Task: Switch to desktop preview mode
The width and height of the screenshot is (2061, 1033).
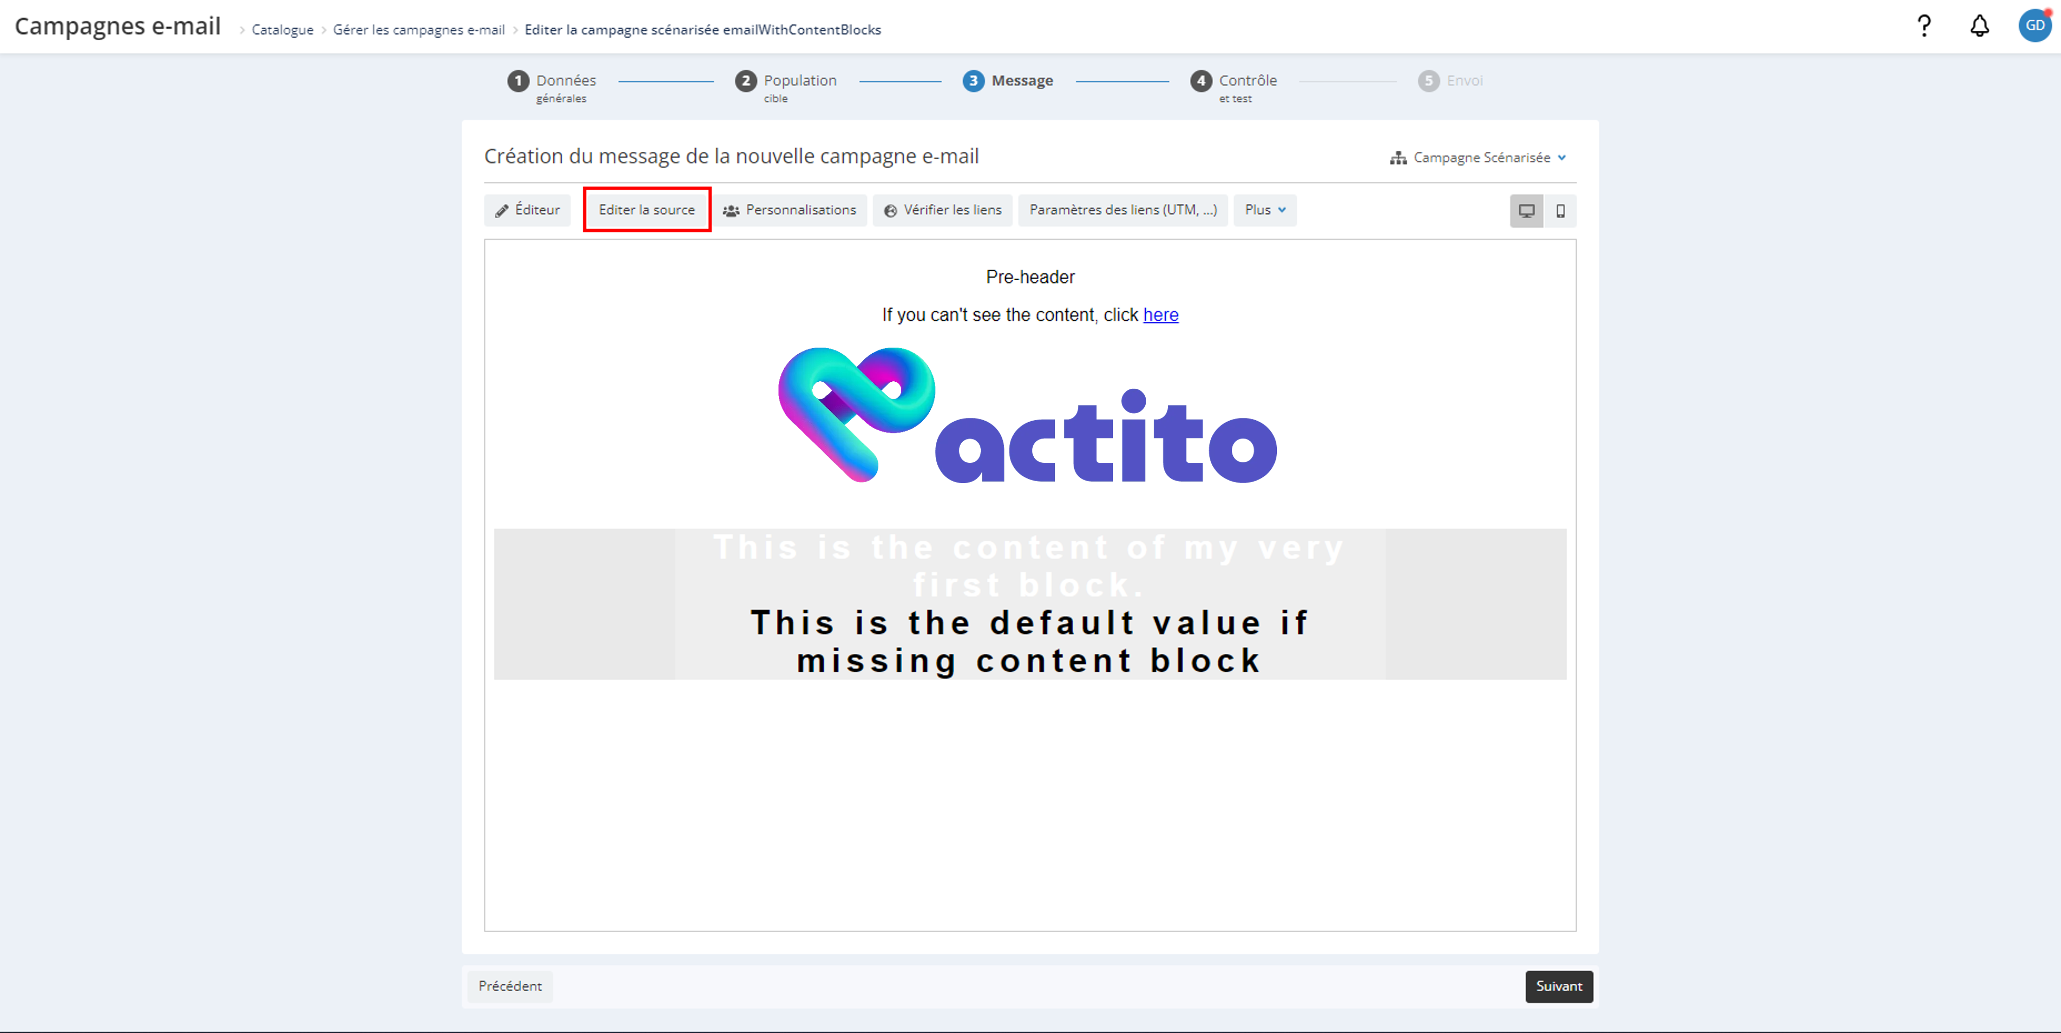Action: pos(1526,211)
